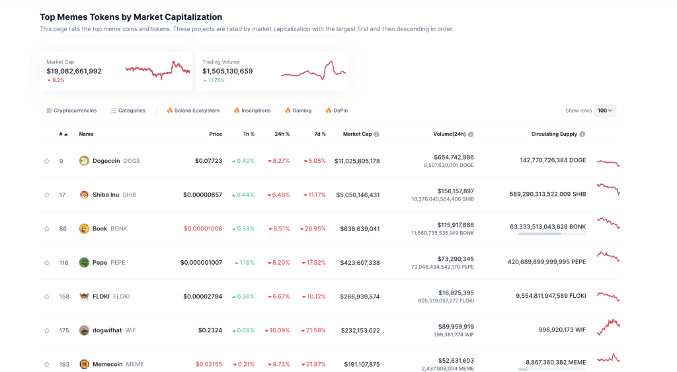Click the fire icon beside Solana Ecosystem
The width and height of the screenshot is (677, 372).
(170, 111)
